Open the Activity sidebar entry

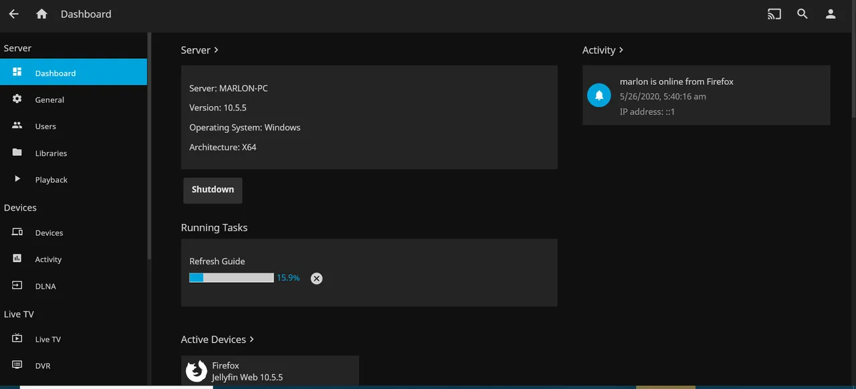pyautogui.click(x=74, y=259)
